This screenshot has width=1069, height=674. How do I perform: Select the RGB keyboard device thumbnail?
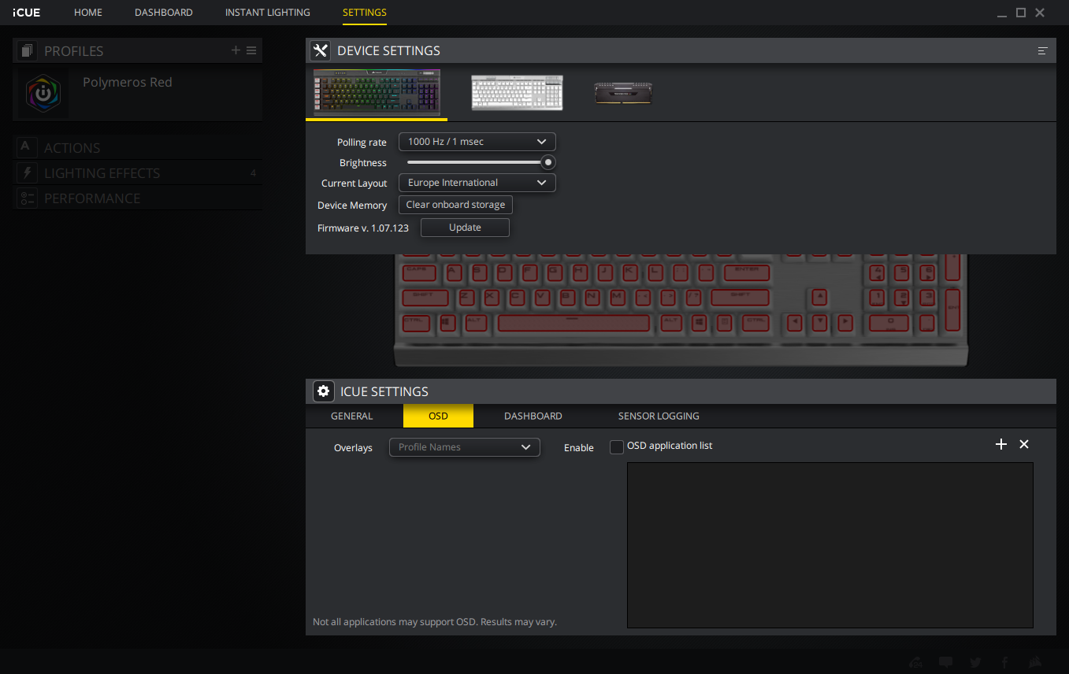coord(377,93)
